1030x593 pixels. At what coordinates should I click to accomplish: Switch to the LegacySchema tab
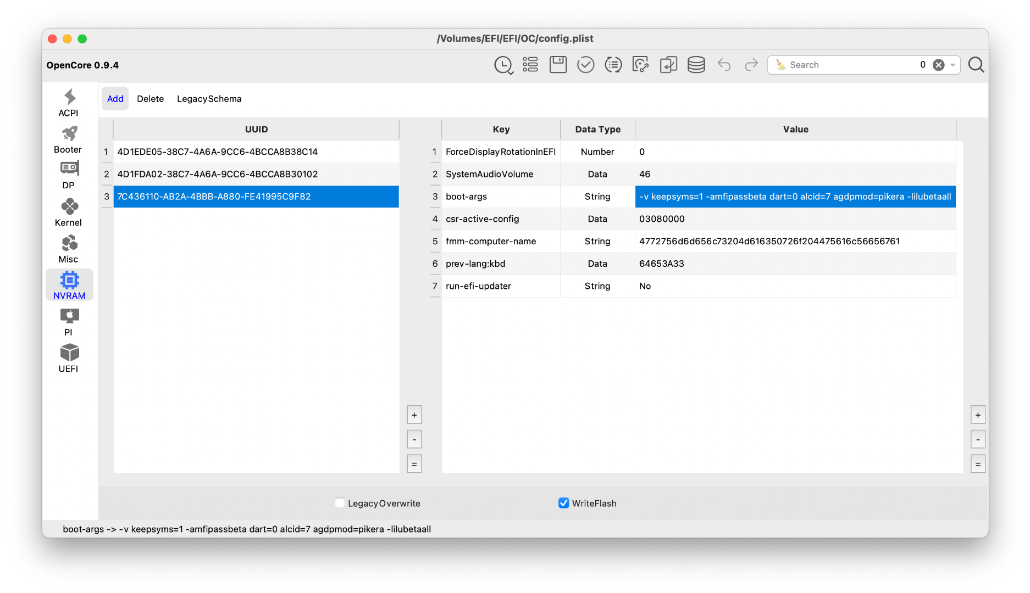209,99
